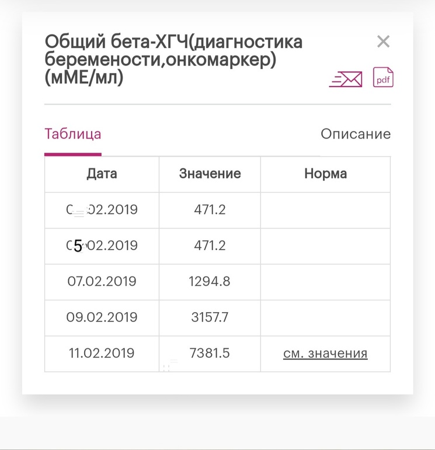
Task: Click the Норма column header
Action: tap(325, 174)
